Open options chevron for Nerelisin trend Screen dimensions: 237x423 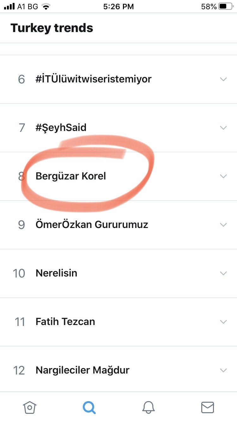(x=223, y=273)
